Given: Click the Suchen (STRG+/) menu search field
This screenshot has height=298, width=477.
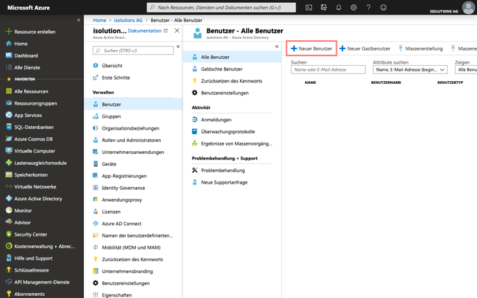Looking at the screenshot, I should (133, 51).
